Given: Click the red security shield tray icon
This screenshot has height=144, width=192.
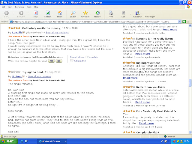Looking at the screenshot, I should click(x=175, y=141).
